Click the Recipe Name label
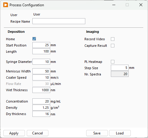 [x=20, y=21]
